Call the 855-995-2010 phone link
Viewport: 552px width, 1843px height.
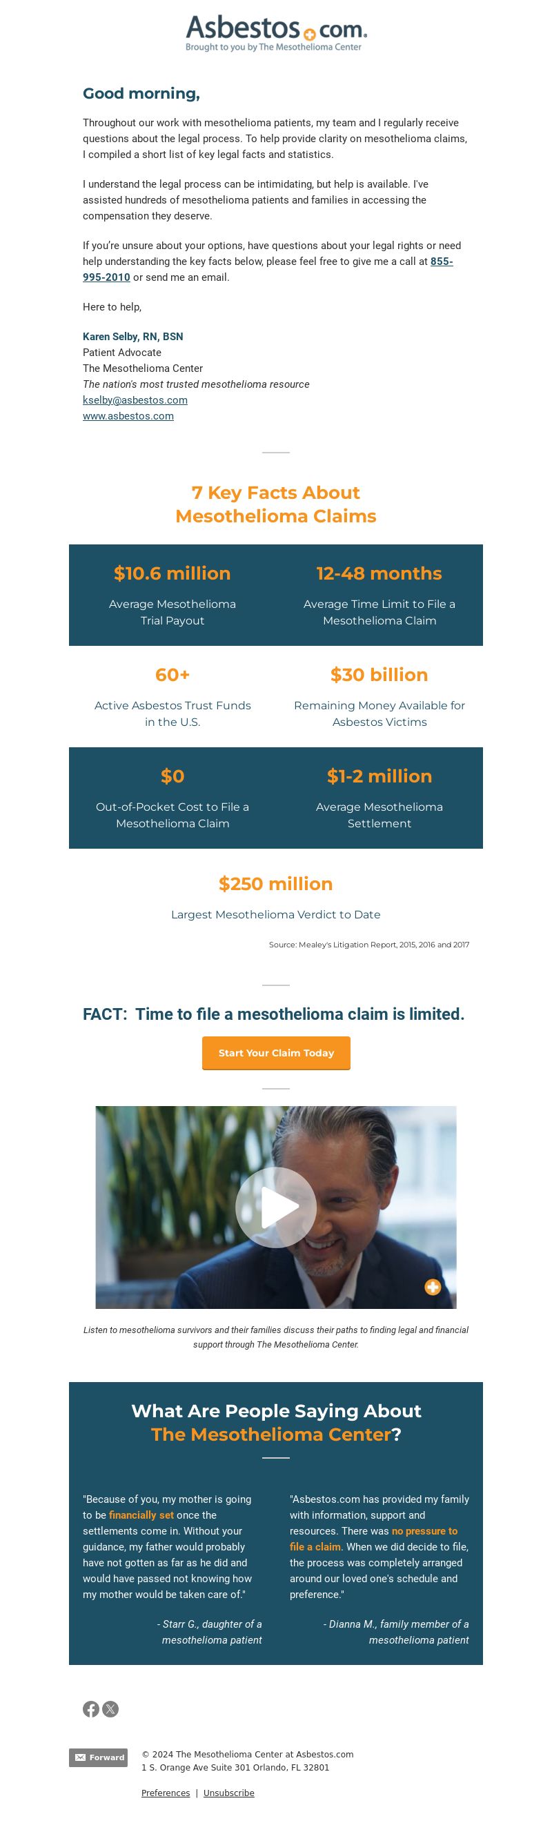pos(441,262)
